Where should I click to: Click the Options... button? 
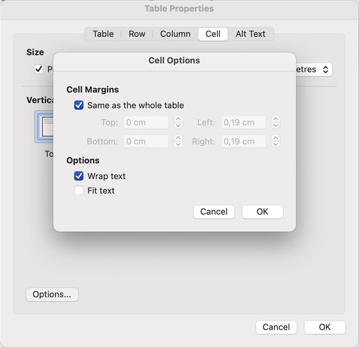[52, 295]
